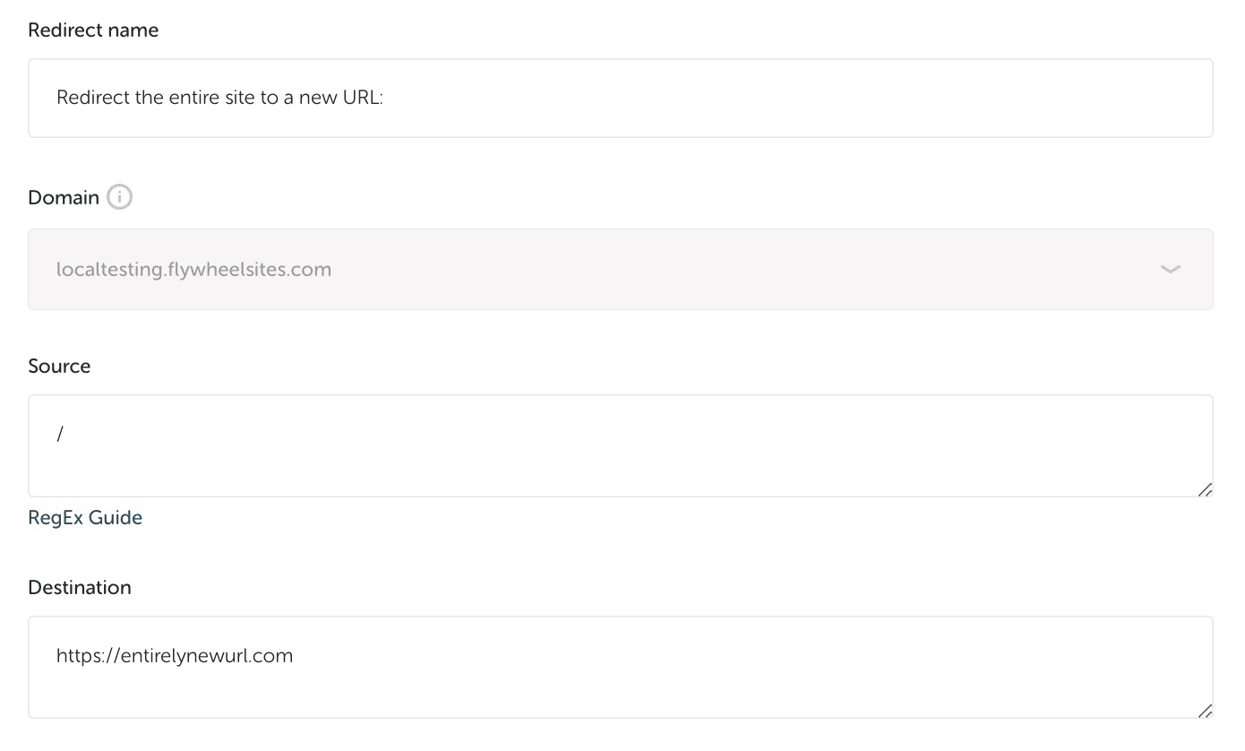Click the Redirect name label
This screenshot has height=751, width=1245.
[x=93, y=30]
